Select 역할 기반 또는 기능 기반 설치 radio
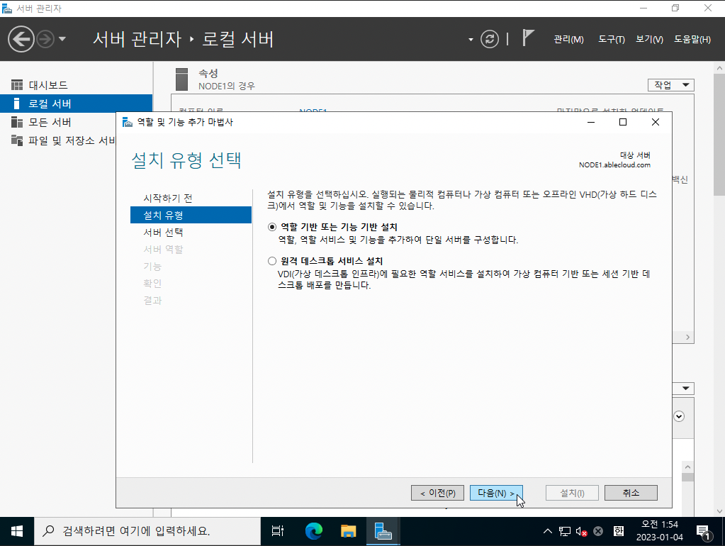This screenshot has height=546, width=725. click(x=272, y=227)
